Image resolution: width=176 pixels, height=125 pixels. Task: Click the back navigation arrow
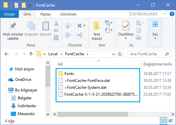tap(7, 54)
